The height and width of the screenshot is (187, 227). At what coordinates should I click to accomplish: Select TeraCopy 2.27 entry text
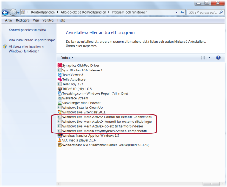[x=73, y=84]
